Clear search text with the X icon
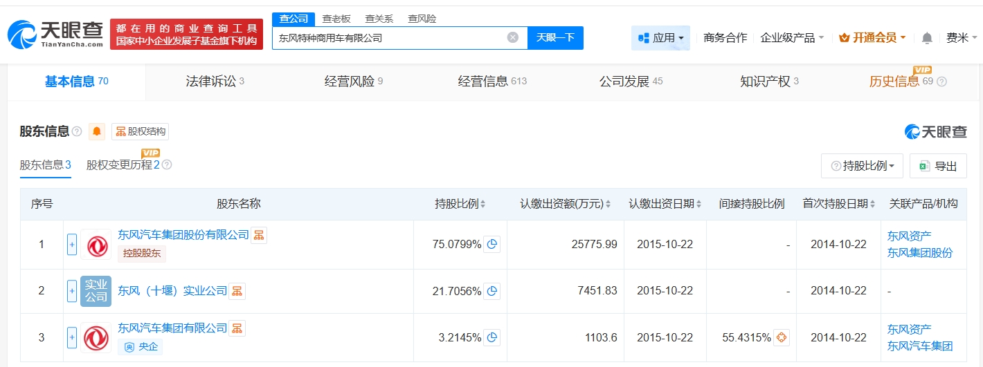Image resolution: width=983 pixels, height=367 pixels. coord(512,38)
